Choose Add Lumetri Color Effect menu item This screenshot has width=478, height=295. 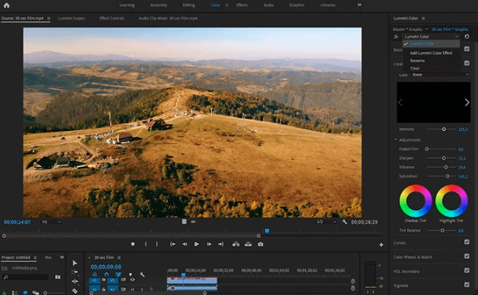[431, 53]
